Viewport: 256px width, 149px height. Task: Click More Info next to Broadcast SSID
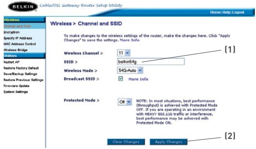tap(138, 79)
